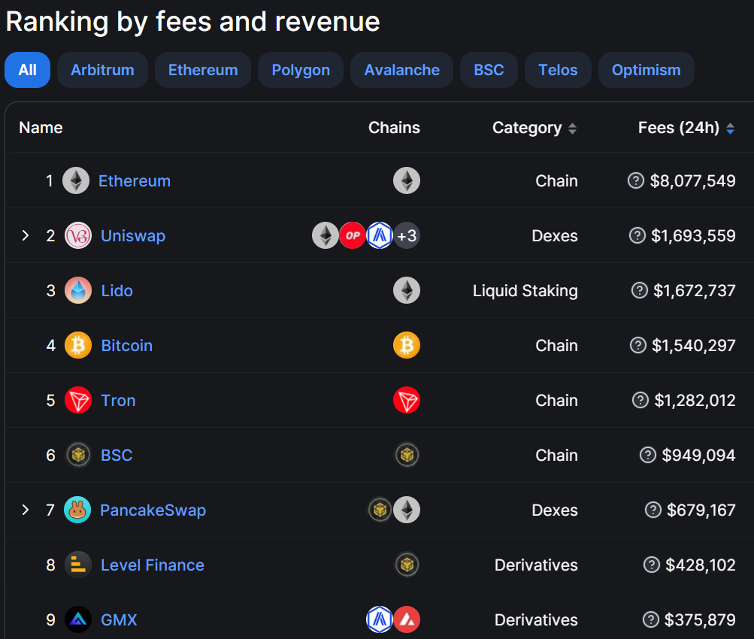Switch to the Polygon filter tab
Viewport: 754px width, 639px height.
click(301, 70)
